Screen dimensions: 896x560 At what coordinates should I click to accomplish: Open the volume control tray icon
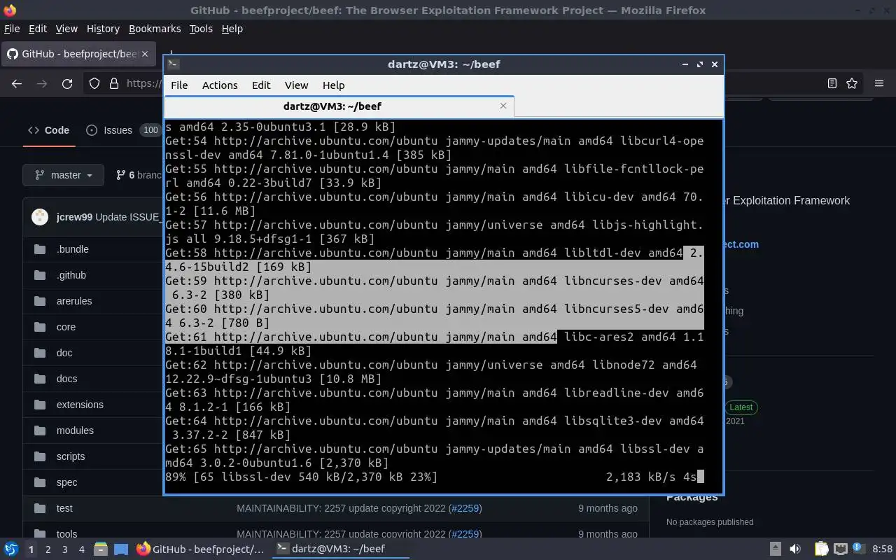[x=795, y=549]
